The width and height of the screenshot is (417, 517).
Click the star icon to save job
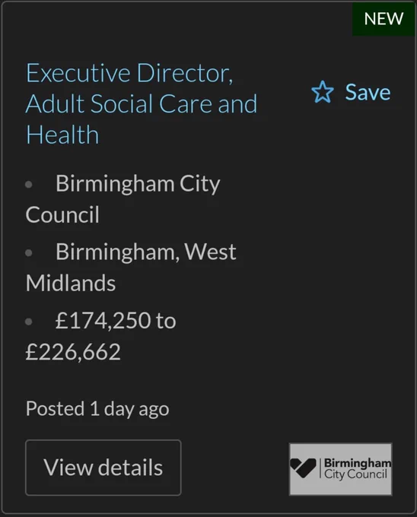click(323, 92)
